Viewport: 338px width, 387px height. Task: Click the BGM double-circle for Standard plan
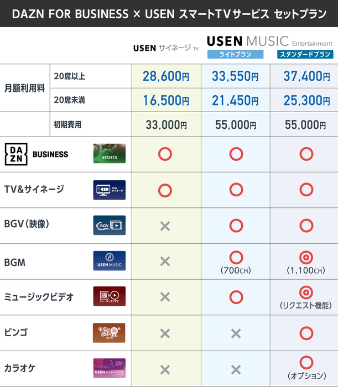(305, 257)
